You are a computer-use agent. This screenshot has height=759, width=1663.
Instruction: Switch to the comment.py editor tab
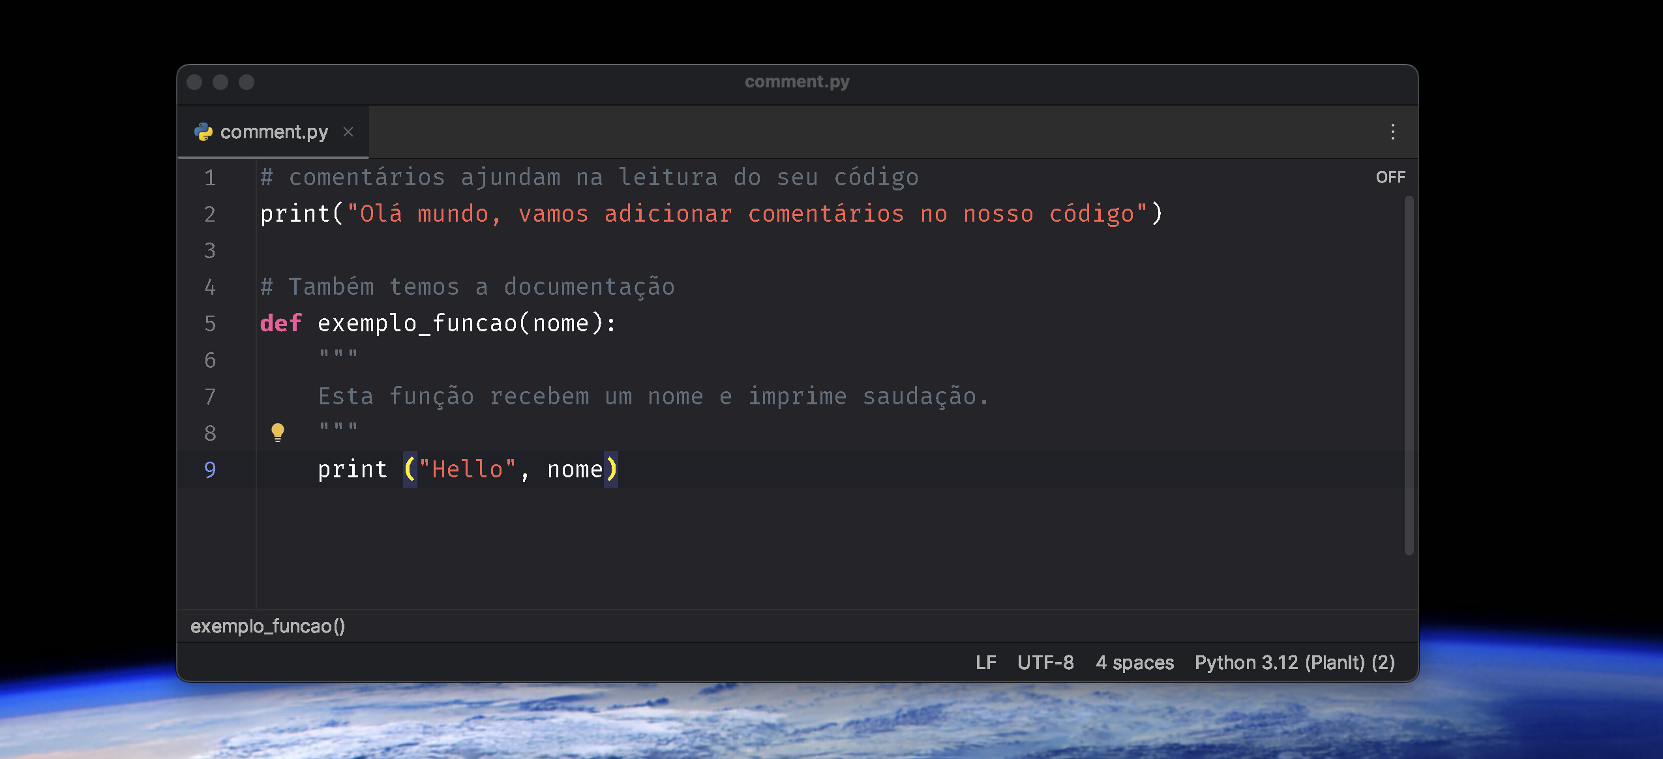(x=274, y=131)
